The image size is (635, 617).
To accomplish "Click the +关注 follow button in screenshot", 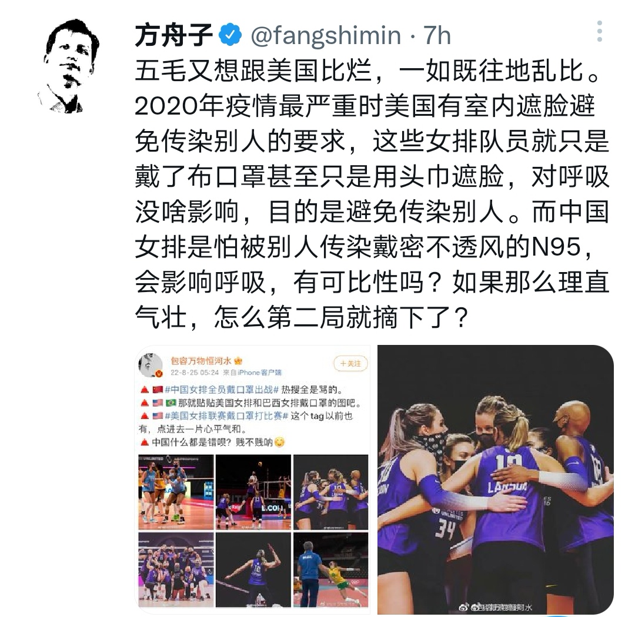I will point(350,364).
